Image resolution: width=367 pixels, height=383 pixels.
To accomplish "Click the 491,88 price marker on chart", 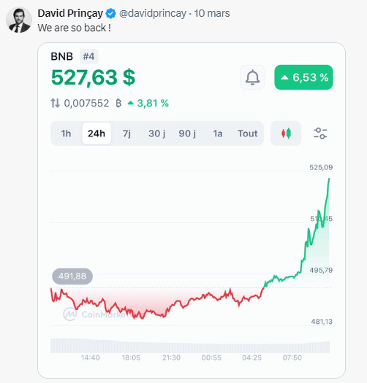I will (72, 276).
